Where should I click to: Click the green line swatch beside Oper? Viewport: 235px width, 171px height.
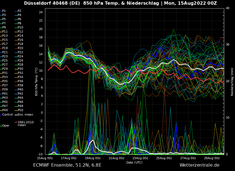pyautogui.click(x=1, y=126)
